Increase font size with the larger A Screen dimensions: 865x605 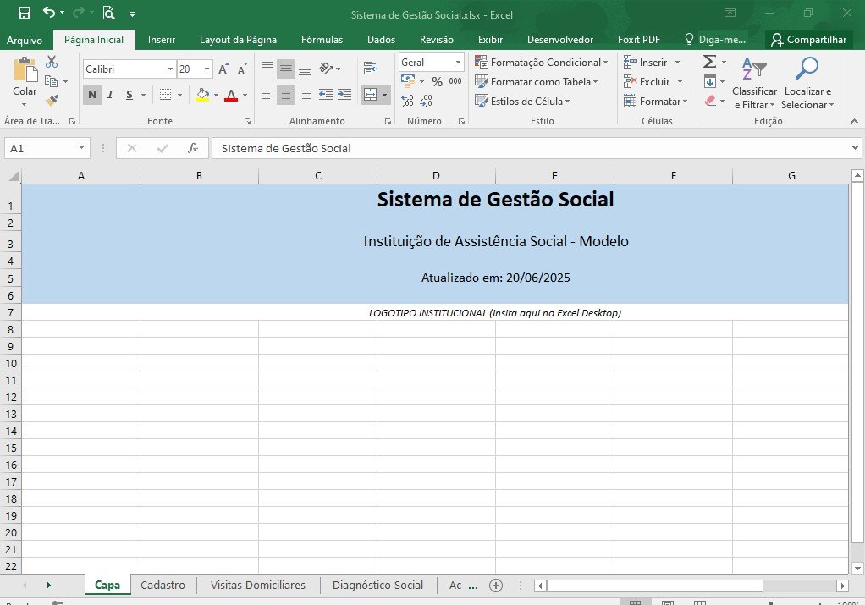click(223, 69)
